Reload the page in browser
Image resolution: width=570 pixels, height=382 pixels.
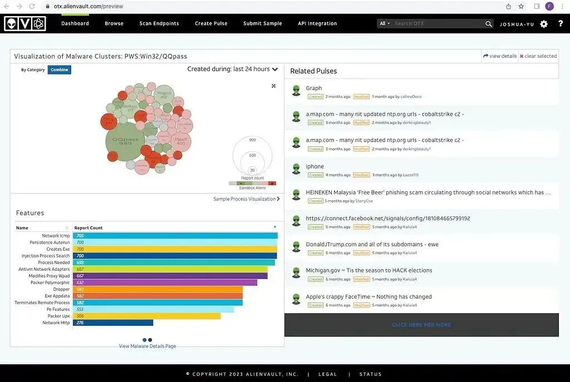pos(32,6)
